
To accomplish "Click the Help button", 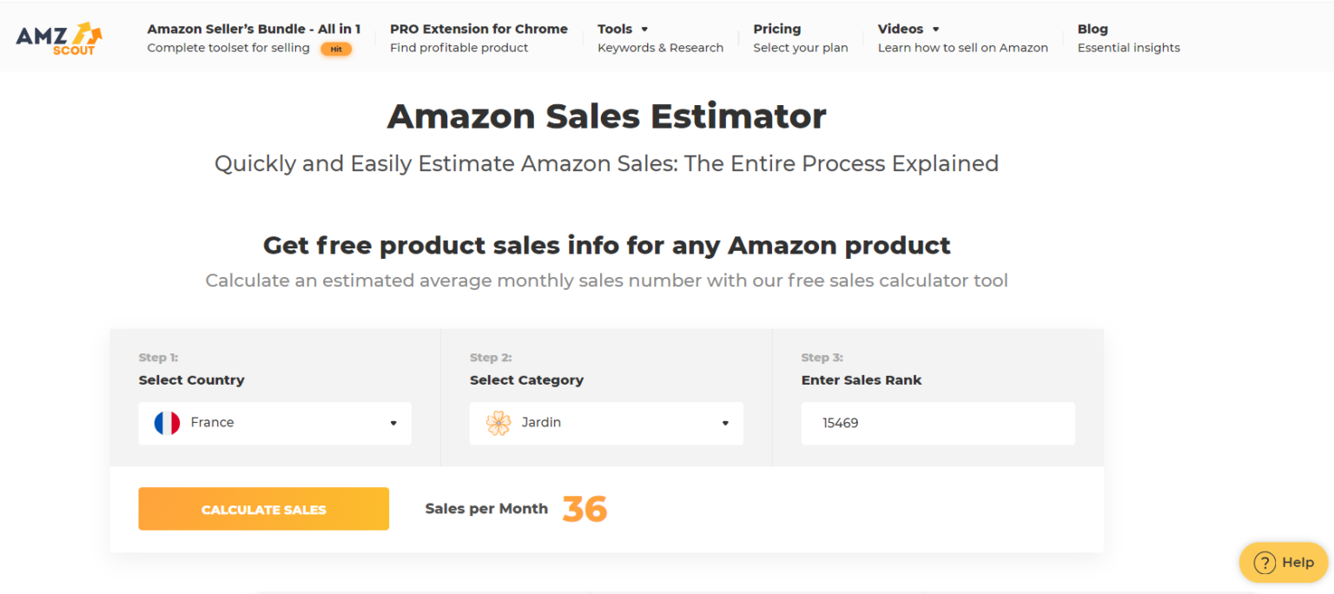I will click(1284, 562).
